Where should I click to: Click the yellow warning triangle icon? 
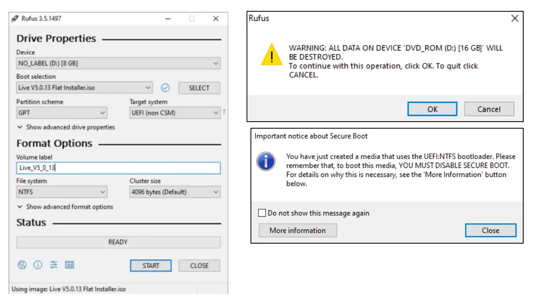(x=272, y=55)
